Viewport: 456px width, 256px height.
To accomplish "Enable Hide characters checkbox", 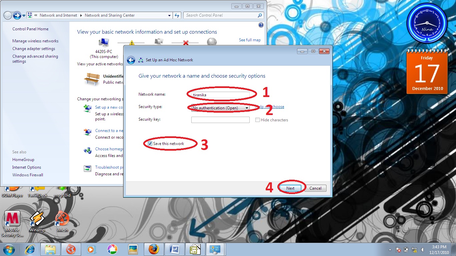I will click(257, 120).
